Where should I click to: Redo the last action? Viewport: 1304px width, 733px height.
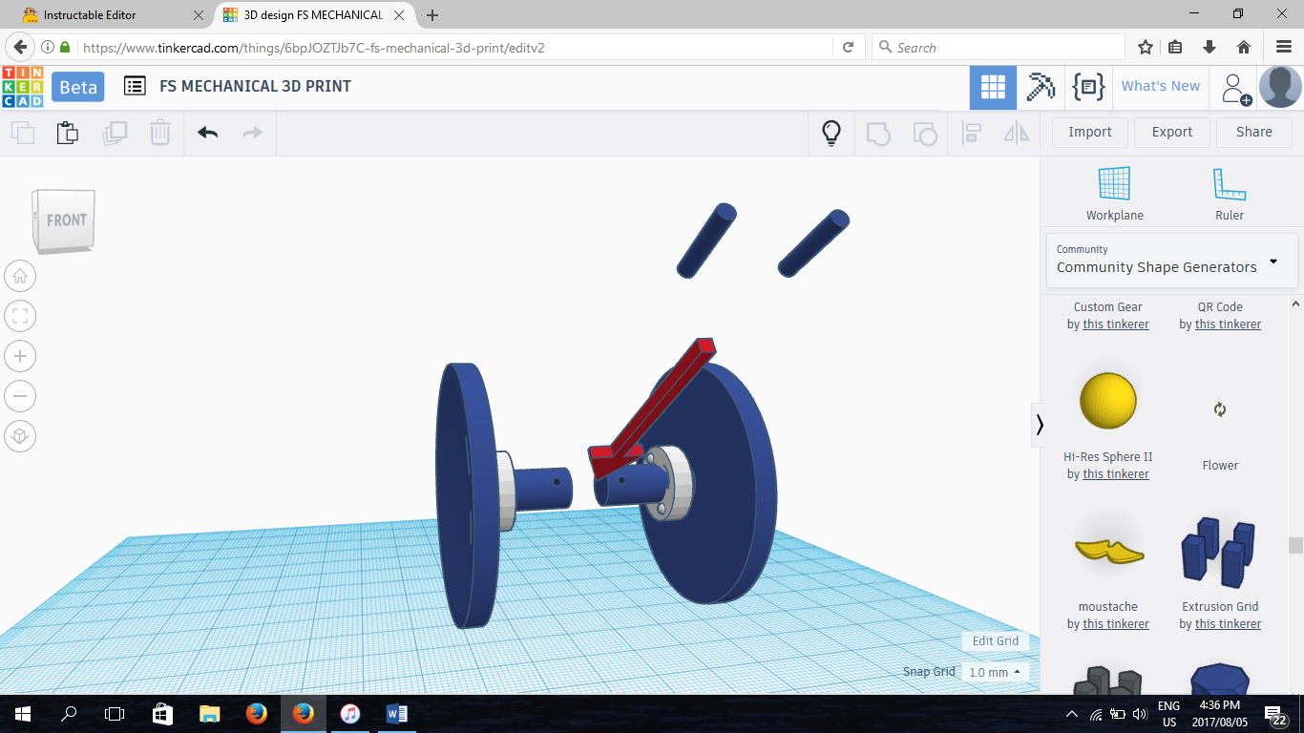[x=252, y=133]
